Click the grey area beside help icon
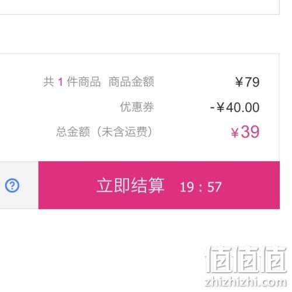Image resolution: width=292 pixels, height=292 pixels. (x=19, y=185)
